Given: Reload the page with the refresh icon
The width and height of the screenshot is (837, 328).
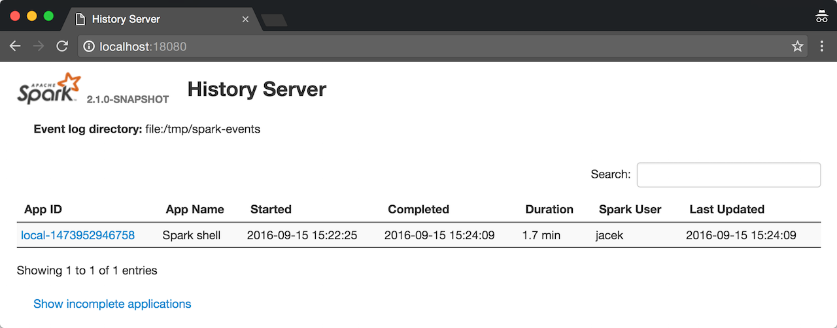Looking at the screenshot, I should [x=62, y=46].
